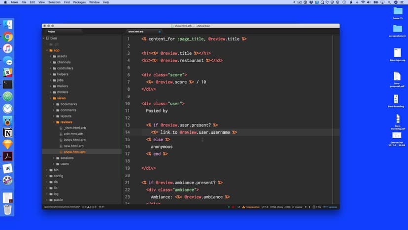Click the UTF-8 encoding selector
The height and width of the screenshot is (230, 408).
tap(265, 207)
